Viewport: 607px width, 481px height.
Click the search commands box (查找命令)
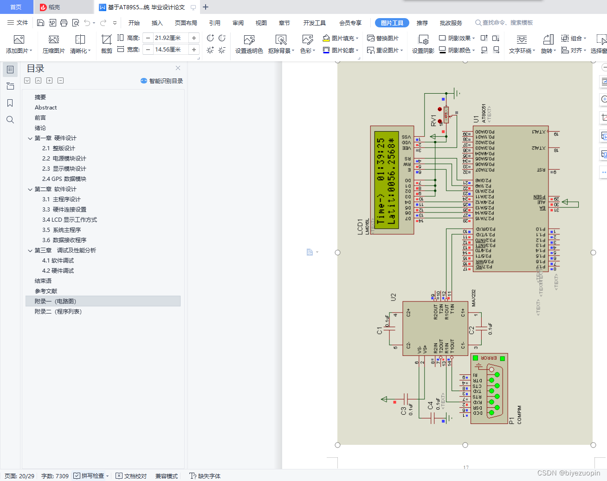point(504,23)
